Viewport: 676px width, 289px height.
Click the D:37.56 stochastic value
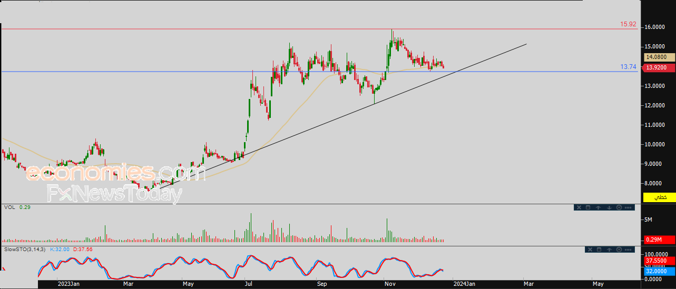click(x=83, y=249)
